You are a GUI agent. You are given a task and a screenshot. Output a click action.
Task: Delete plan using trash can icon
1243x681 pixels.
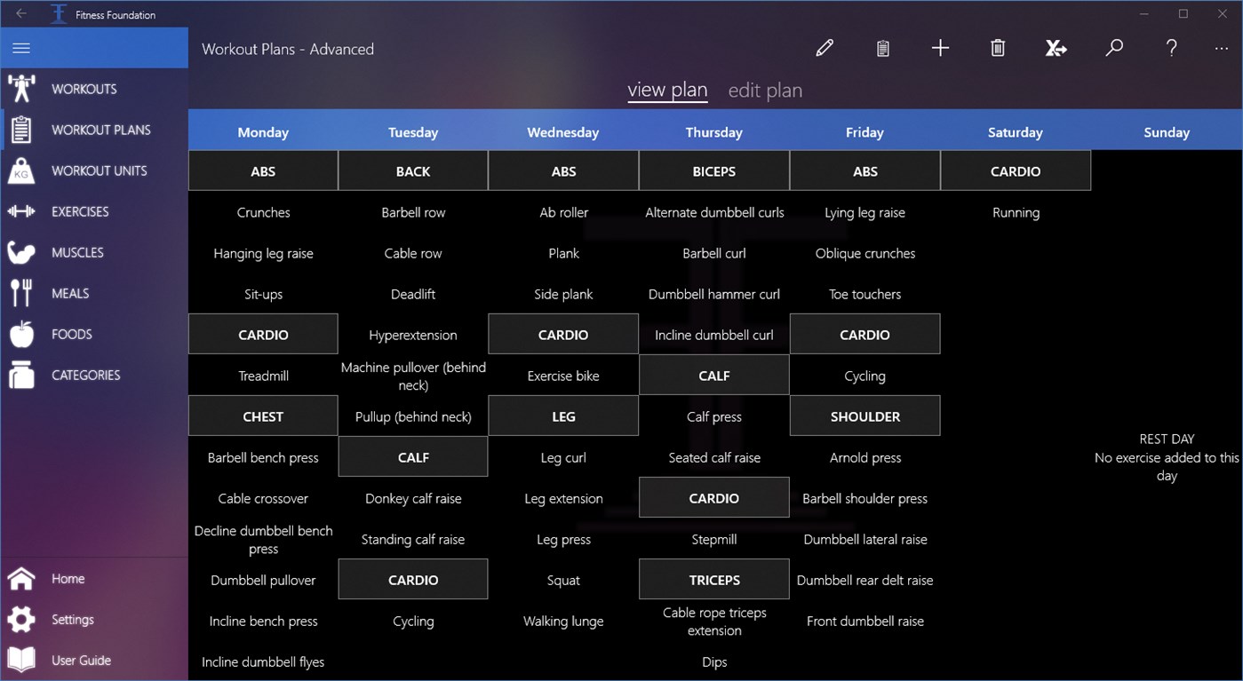998,48
